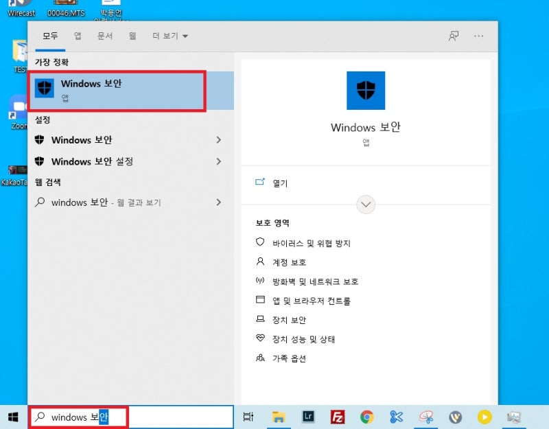
Task: Open the gray circular V app on taskbar
Action: [x=456, y=417]
